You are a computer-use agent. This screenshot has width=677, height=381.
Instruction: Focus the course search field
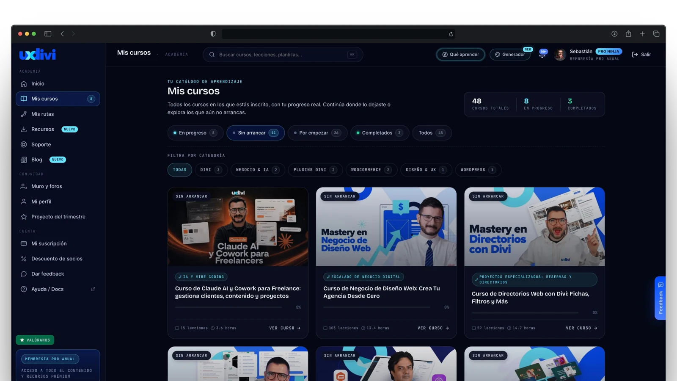pyautogui.click(x=283, y=55)
